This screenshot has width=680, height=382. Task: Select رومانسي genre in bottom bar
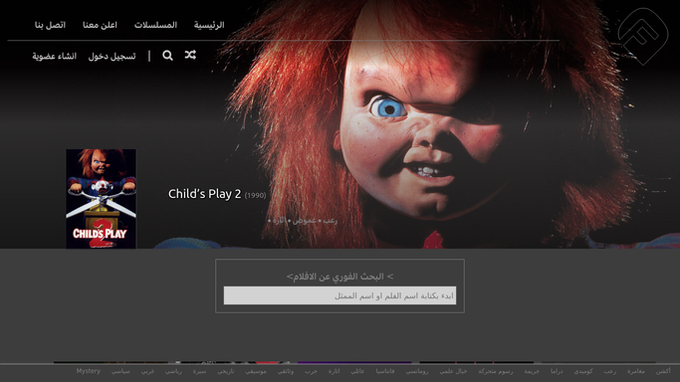click(417, 371)
